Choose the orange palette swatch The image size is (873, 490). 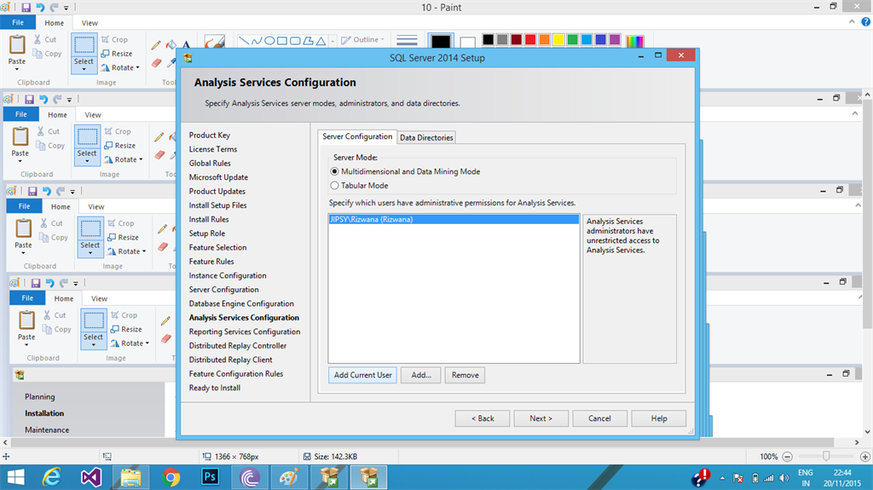[545, 39]
